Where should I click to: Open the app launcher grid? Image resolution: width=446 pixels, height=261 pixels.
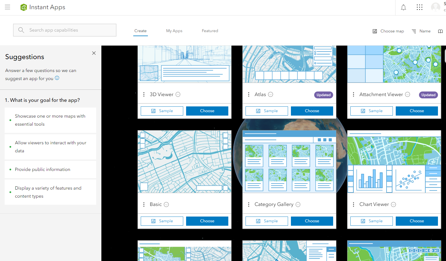420,7
